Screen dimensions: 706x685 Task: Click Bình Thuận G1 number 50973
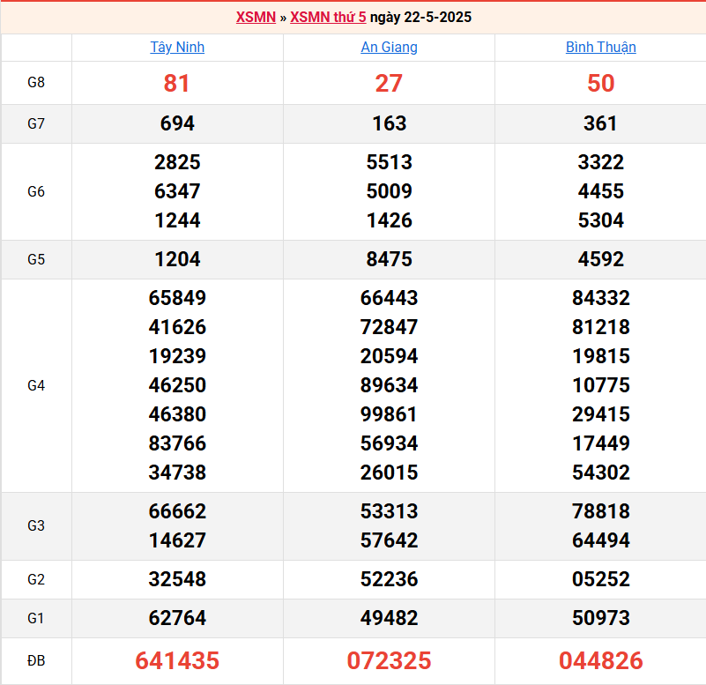[x=600, y=618]
